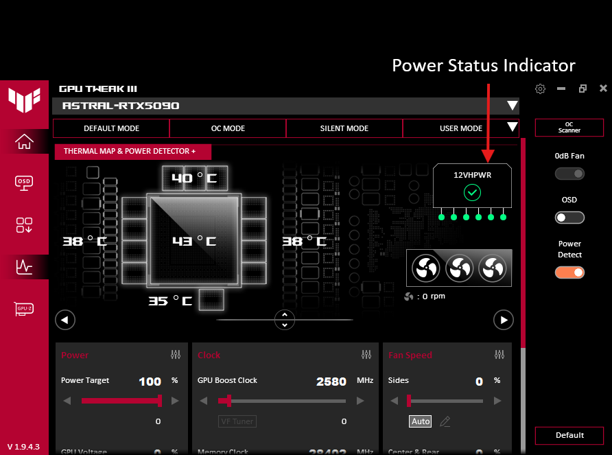
Task: Open the settings gear
Action: tap(540, 89)
